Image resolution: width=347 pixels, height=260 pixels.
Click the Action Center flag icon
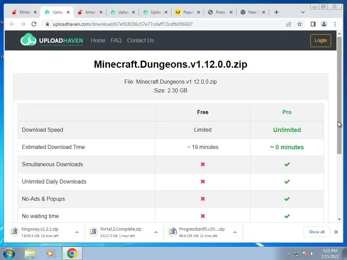(305, 254)
